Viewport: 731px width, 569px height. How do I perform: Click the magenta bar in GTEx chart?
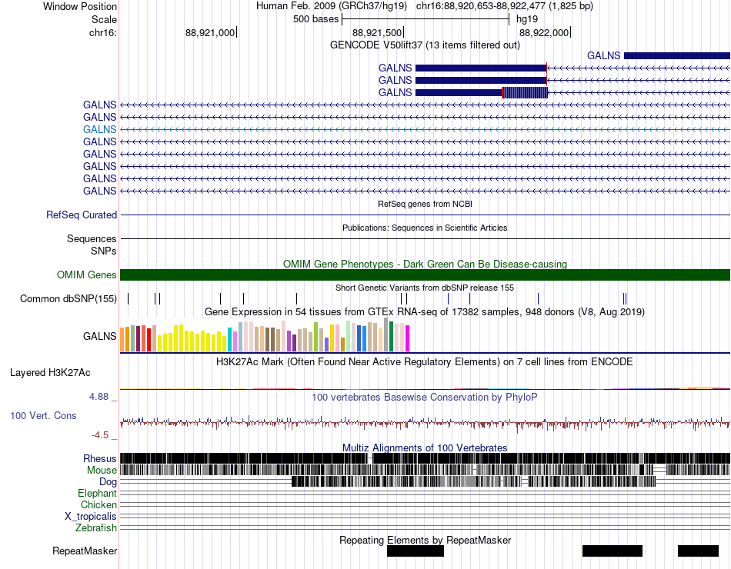[407, 338]
